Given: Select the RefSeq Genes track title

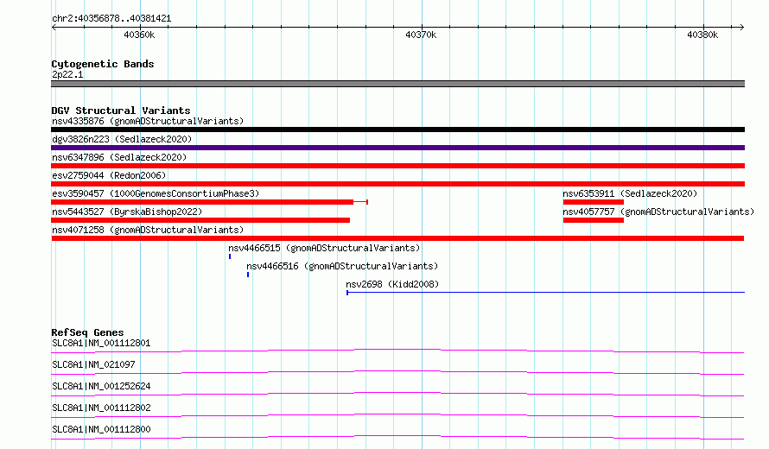Looking at the screenshot, I should click(87, 332).
